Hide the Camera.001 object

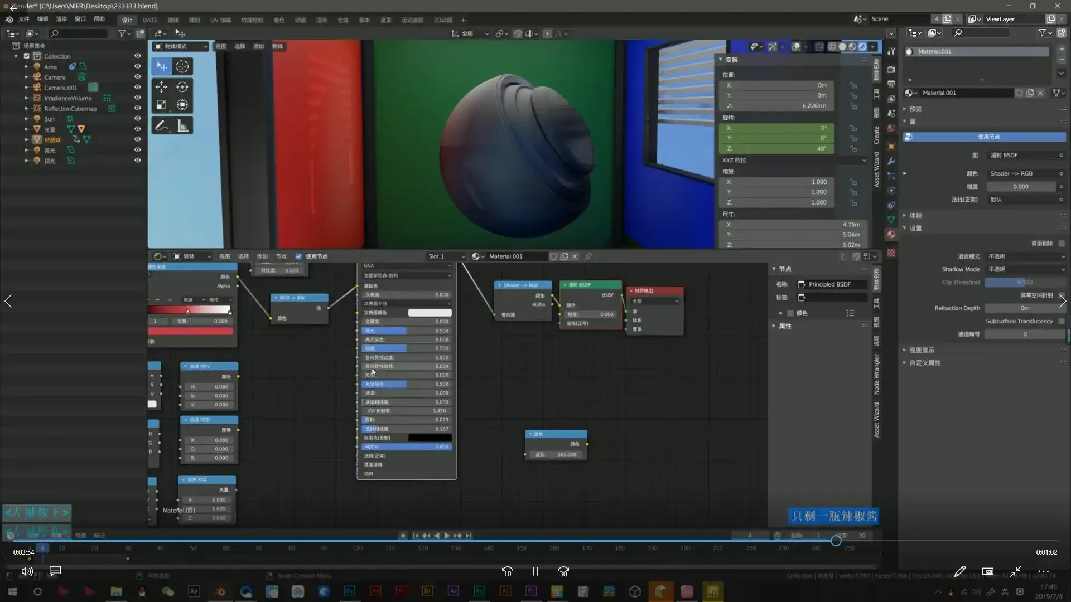[137, 88]
